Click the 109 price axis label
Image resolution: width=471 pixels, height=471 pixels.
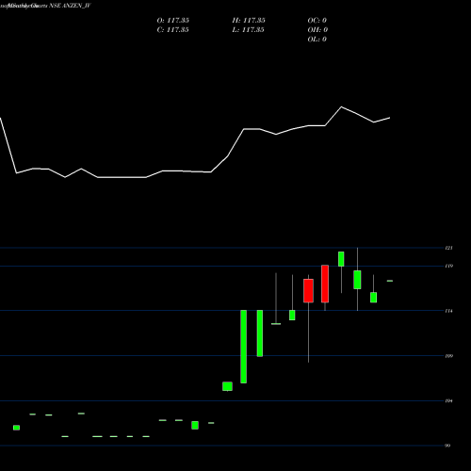point(449,356)
